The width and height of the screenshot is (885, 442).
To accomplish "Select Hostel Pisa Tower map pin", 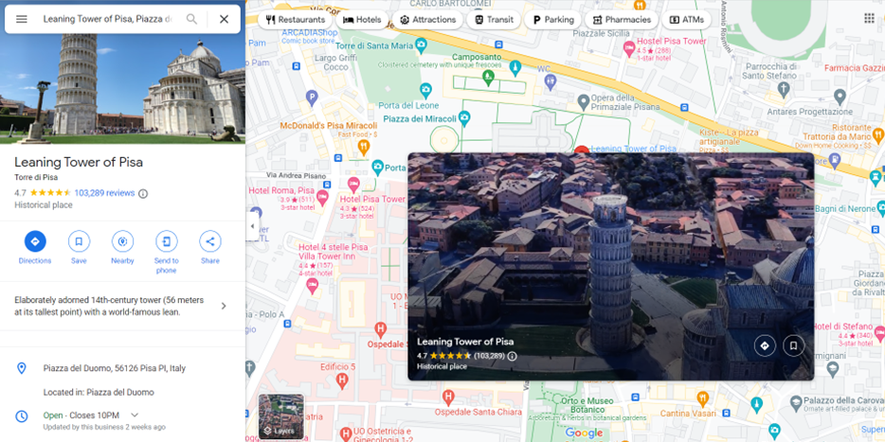I will 629,49.
